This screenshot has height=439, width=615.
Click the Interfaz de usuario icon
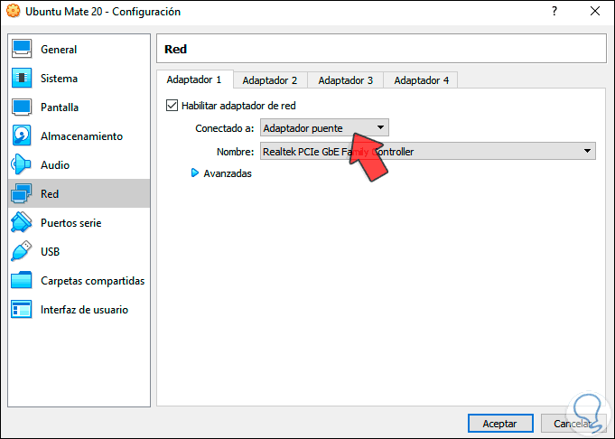click(22, 310)
